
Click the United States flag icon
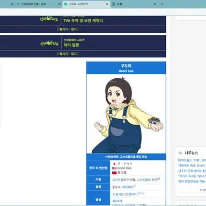point(114,168)
